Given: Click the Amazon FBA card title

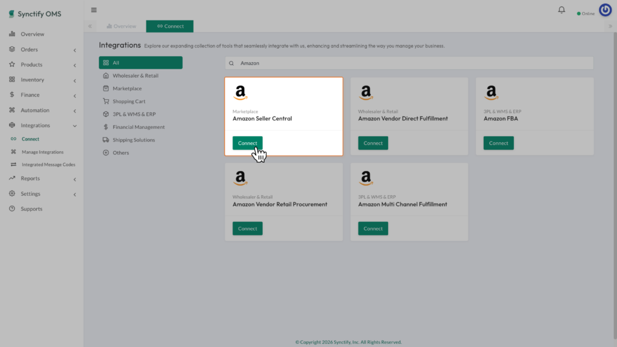Looking at the screenshot, I should 501,119.
